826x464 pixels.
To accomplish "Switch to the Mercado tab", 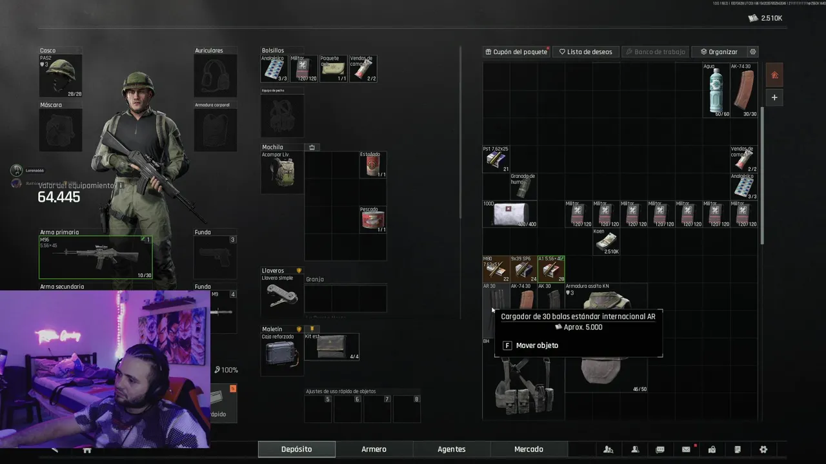I will (529, 449).
